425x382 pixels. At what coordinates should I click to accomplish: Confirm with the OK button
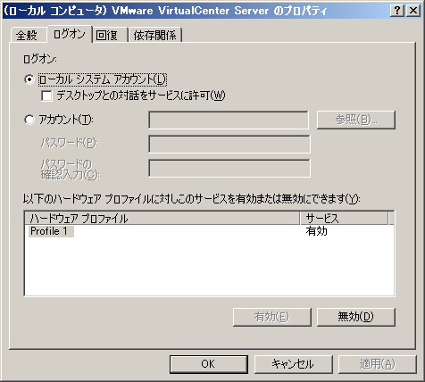pyautogui.click(x=209, y=364)
